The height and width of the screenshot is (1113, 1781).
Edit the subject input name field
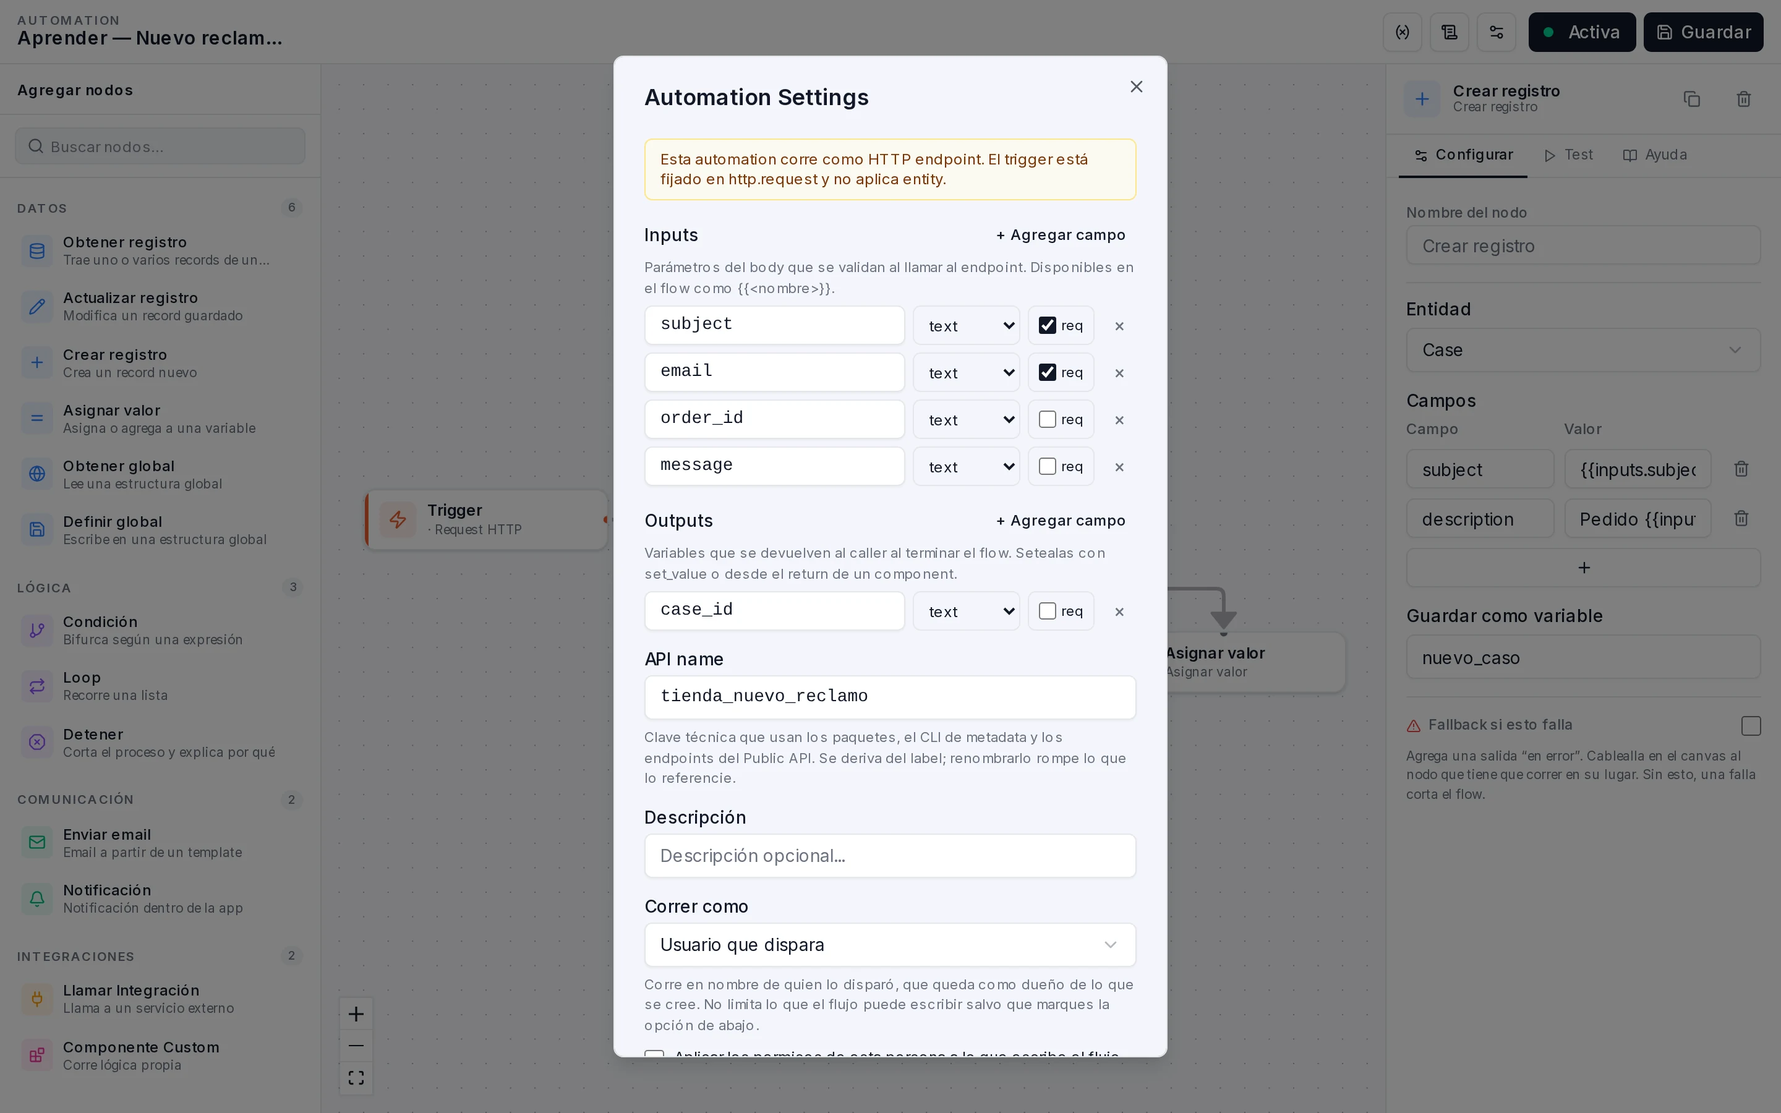click(x=774, y=325)
